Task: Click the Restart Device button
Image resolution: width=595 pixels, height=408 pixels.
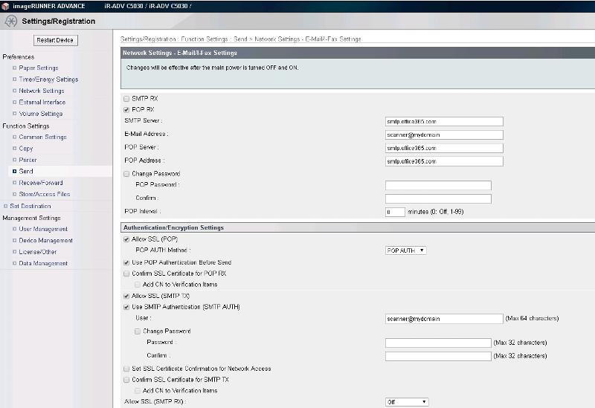Action: (x=55, y=40)
